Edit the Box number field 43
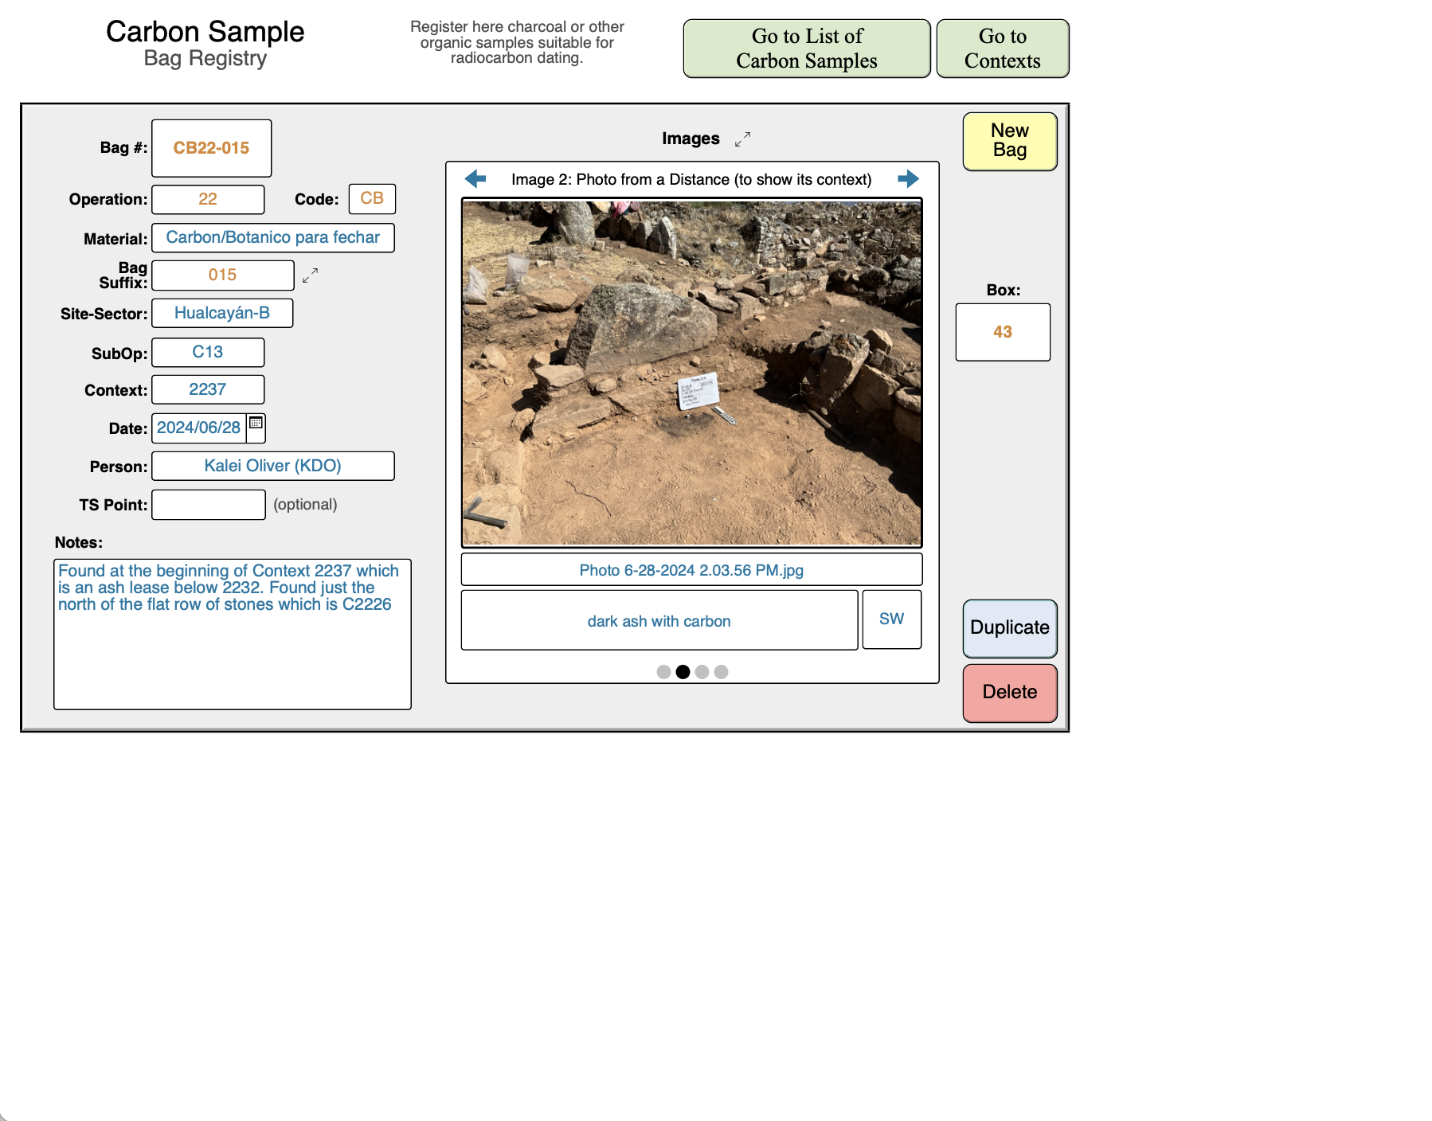Image resolution: width=1432 pixels, height=1121 pixels. [x=1002, y=332]
